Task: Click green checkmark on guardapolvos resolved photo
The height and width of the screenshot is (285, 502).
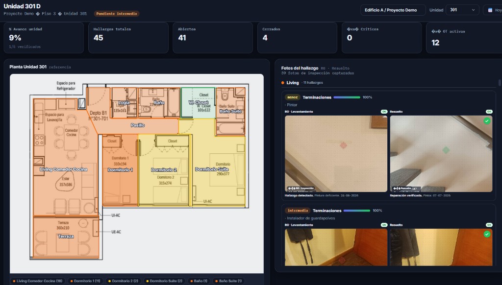Action: (x=487, y=234)
